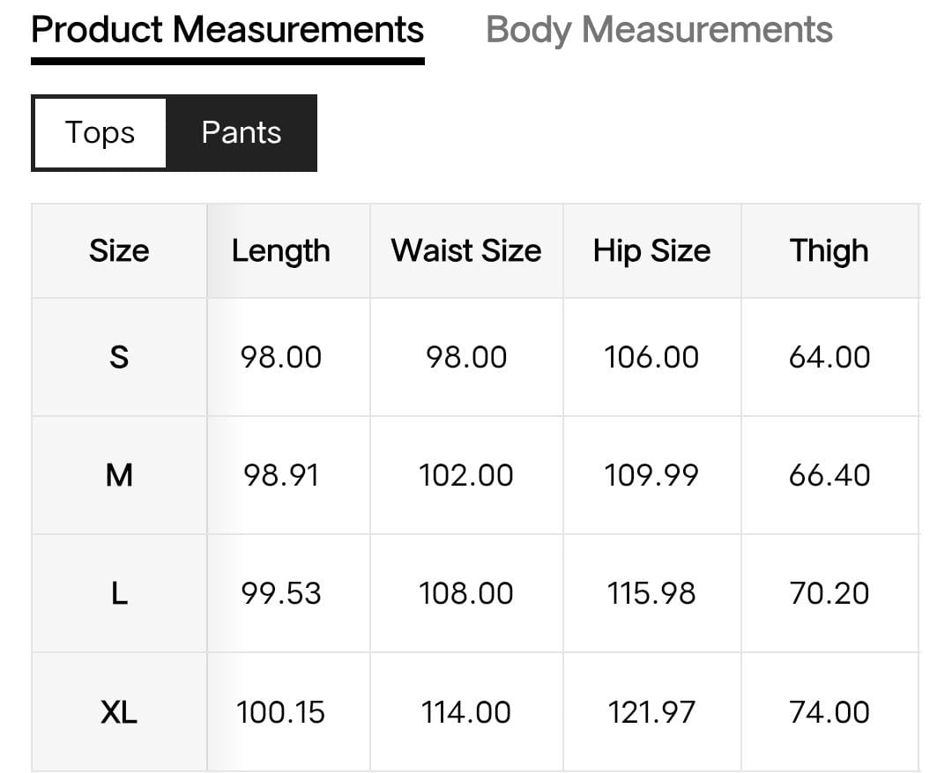Click the Waist Size column header
The image size is (952, 773).
[465, 251]
